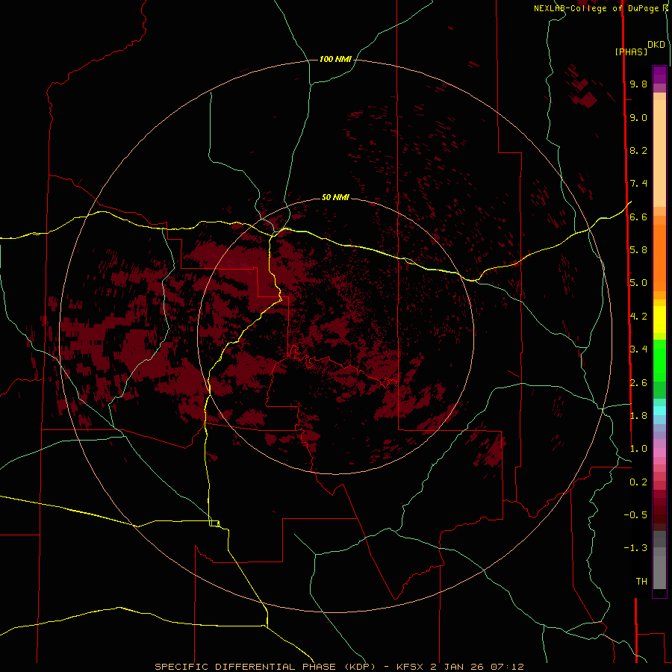This screenshot has width=672, height=672.
Task: Click the Specific Differential Phase KFSX caption
Action: click(x=339, y=667)
